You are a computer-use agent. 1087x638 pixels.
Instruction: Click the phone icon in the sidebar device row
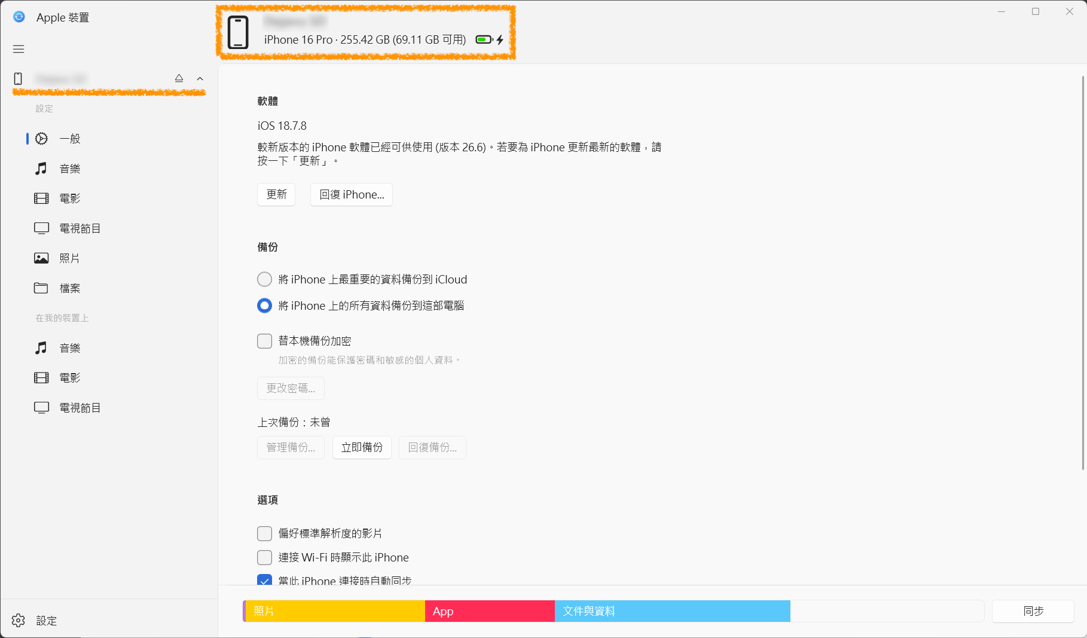(x=18, y=78)
